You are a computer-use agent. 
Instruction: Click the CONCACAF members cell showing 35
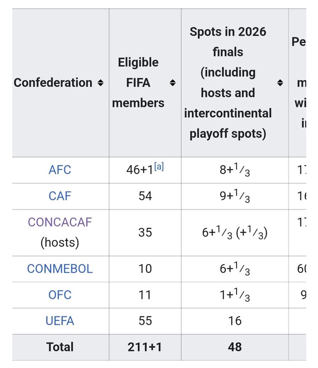[x=145, y=232]
